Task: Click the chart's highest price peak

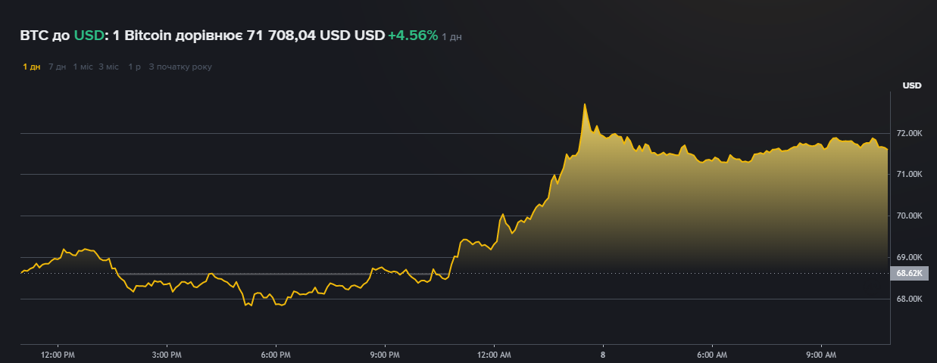Action: pyautogui.click(x=585, y=104)
